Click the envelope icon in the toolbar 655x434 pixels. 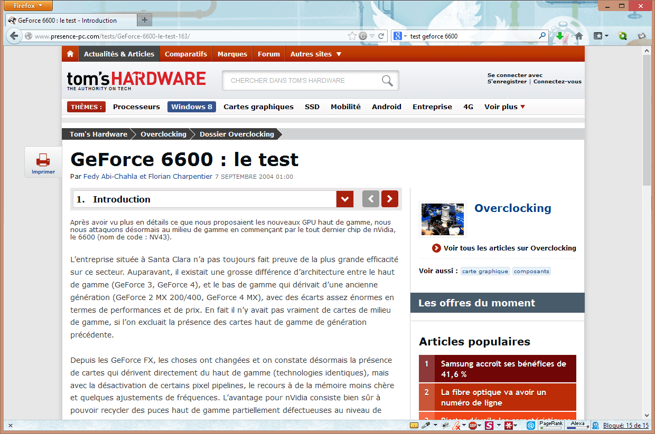tap(642, 36)
